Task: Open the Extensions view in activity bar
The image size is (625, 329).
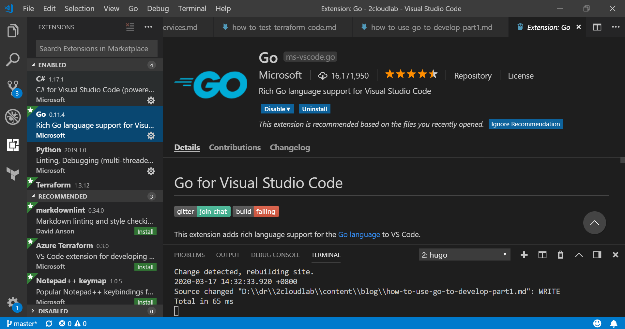Action: pyautogui.click(x=13, y=145)
